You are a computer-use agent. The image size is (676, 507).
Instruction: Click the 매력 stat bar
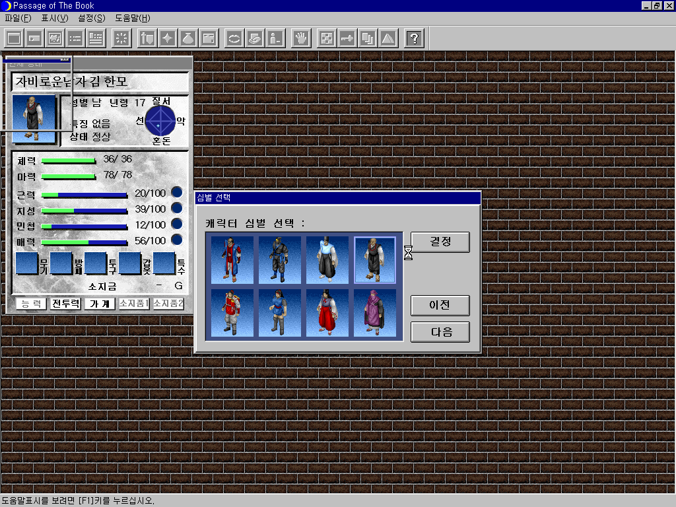pos(84,243)
